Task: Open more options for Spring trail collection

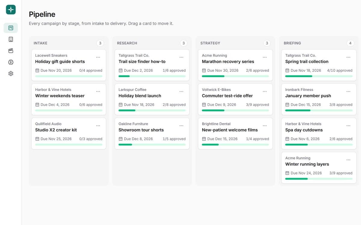Action: 348,57
